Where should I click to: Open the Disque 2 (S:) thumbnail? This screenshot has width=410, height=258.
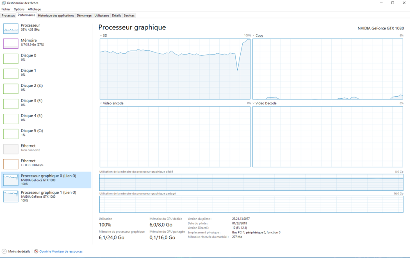[x=11, y=88]
